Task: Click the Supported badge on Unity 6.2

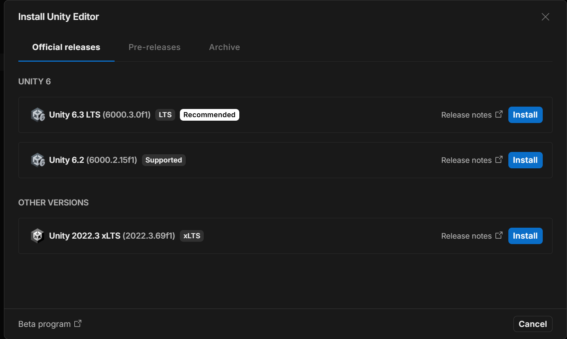Action: coord(163,160)
